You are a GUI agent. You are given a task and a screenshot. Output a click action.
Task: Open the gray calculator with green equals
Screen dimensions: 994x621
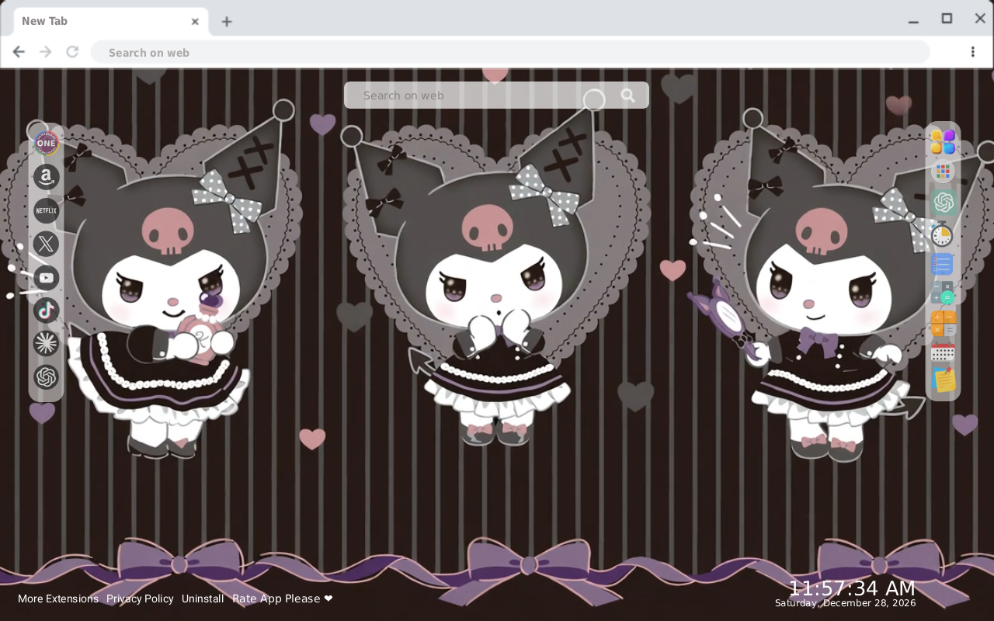point(943,293)
